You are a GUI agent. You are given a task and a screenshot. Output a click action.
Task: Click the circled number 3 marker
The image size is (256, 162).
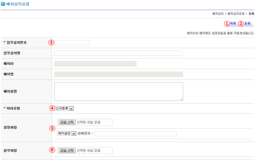point(51,42)
